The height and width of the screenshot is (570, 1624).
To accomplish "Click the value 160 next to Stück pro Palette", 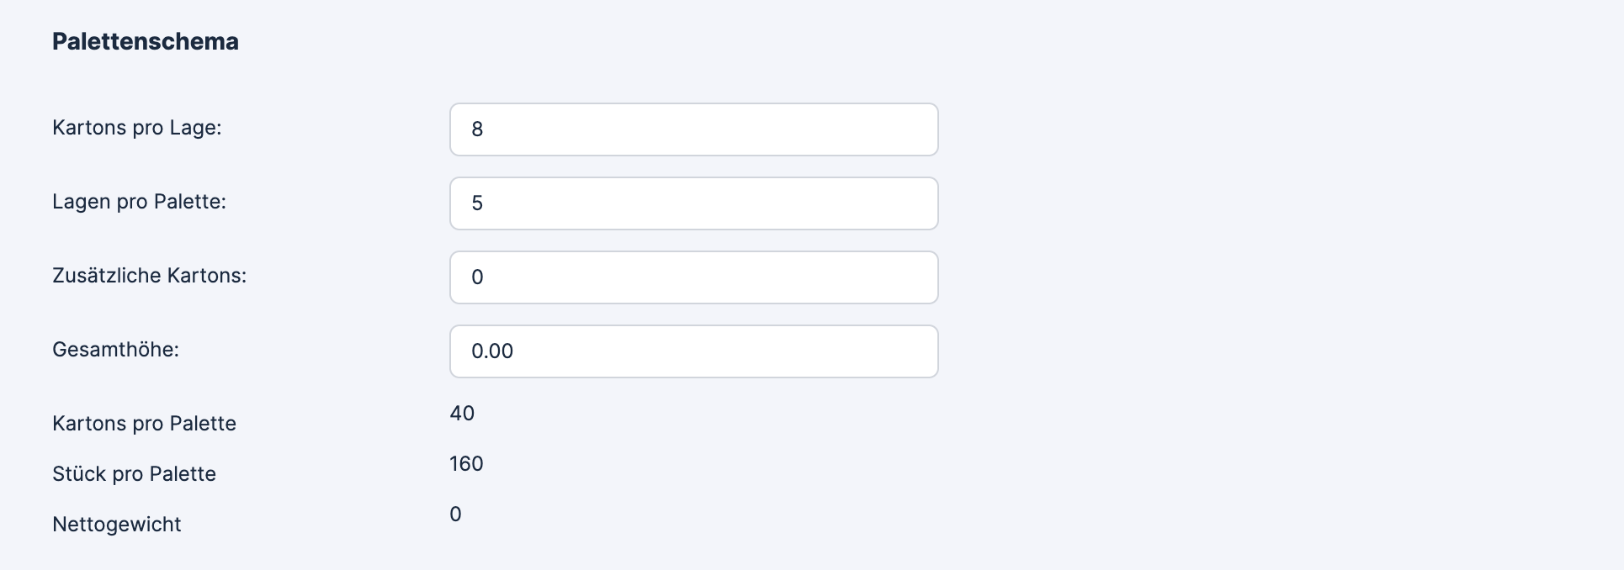I will [x=466, y=463].
